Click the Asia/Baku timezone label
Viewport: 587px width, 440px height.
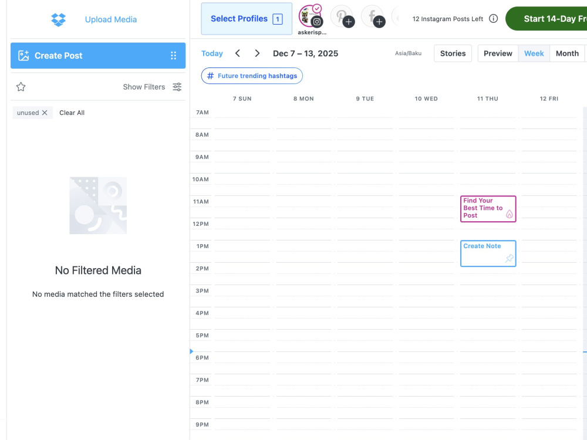[408, 53]
